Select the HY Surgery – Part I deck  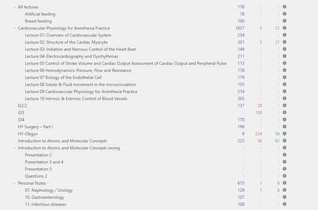(35, 127)
